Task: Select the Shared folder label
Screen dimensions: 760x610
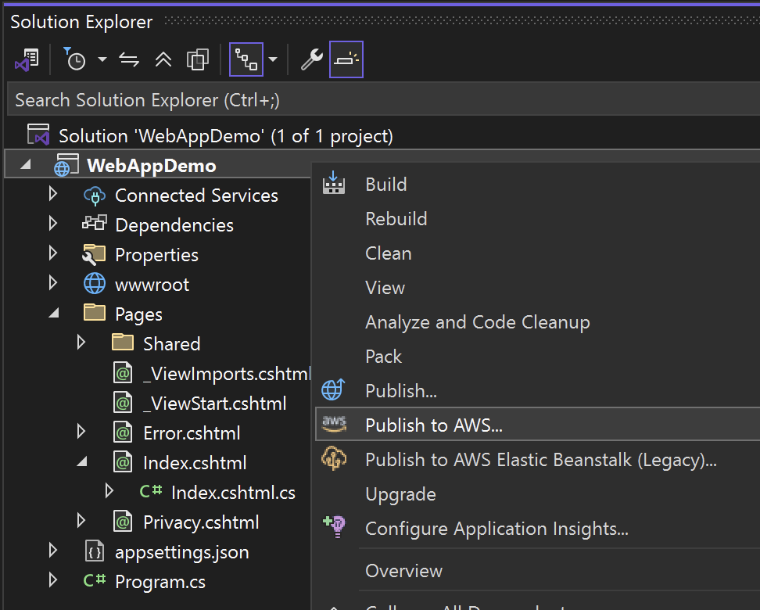Action: tap(171, 344)
